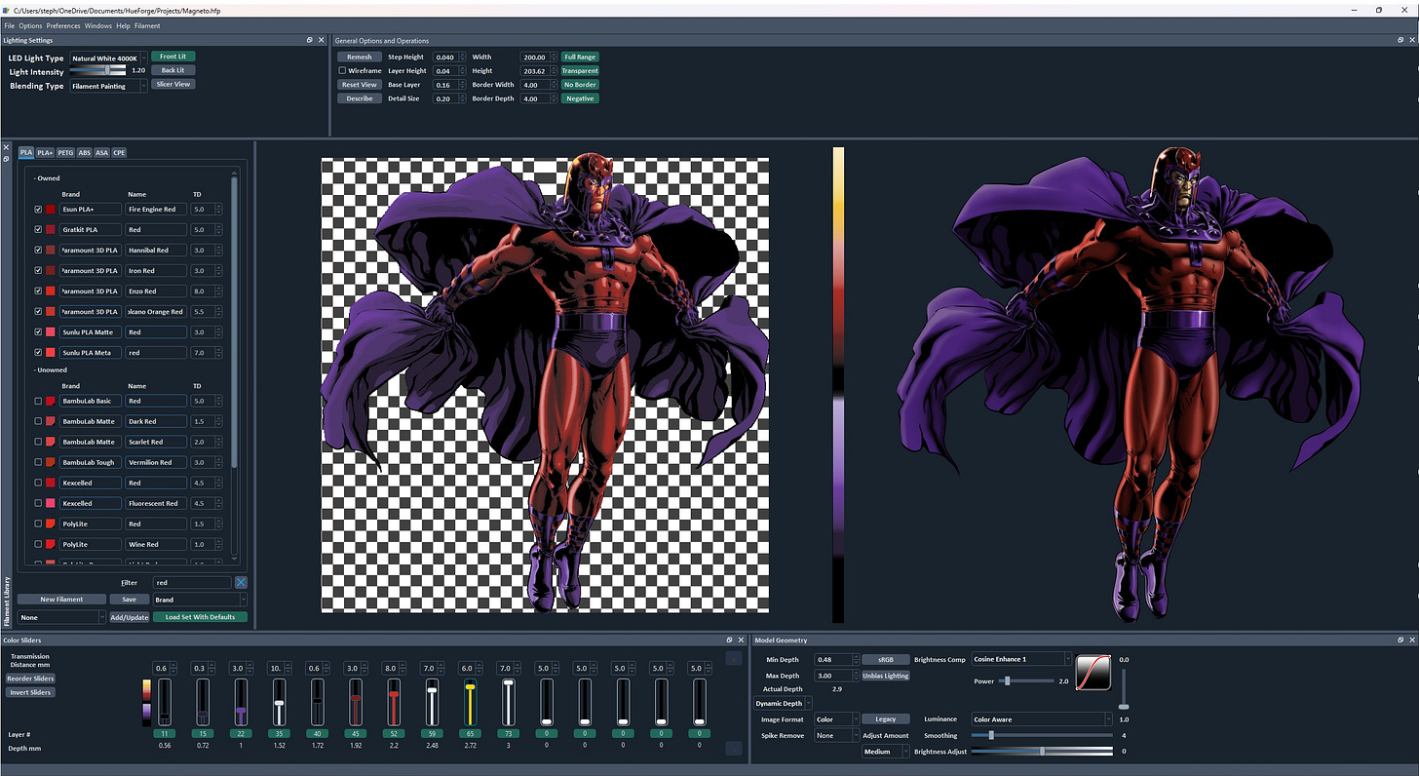Click the Gratkit PLA Red swatch
Image resolution: width=1419 pixels, height=776 pixels.
(x=50, y=229)
